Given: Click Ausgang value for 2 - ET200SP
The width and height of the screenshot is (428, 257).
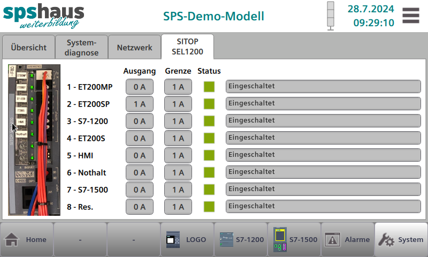Looking at the screenshot, I should point(140,104).
